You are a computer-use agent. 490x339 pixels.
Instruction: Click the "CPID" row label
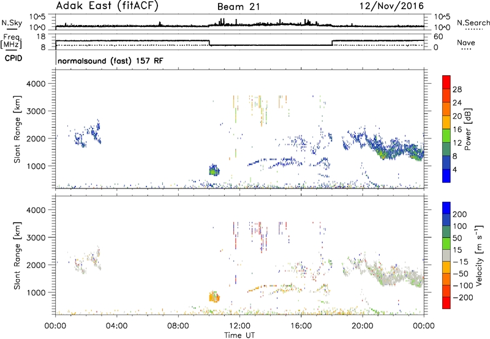pos(13,58)
